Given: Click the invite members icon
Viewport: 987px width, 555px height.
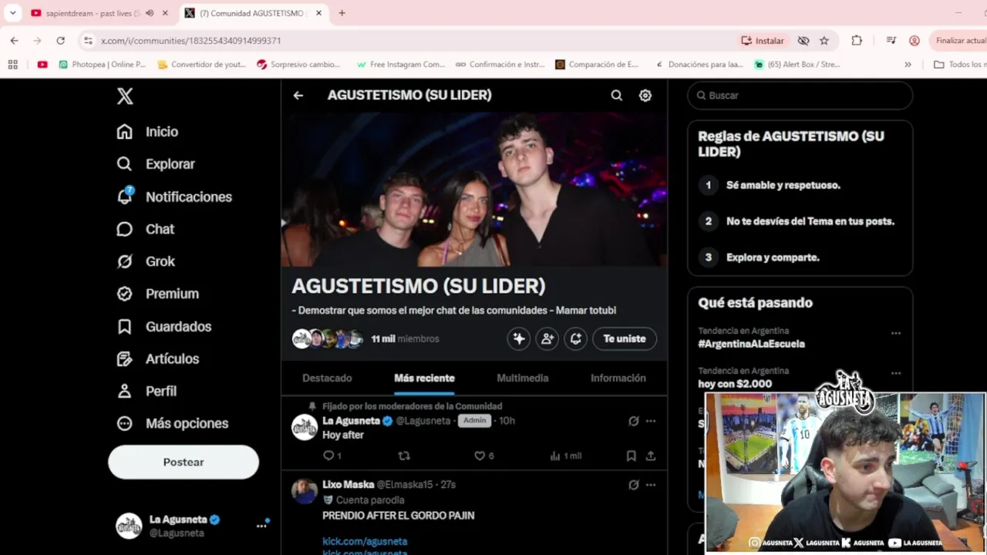Looking at the screenshot, I should (547, 338).
